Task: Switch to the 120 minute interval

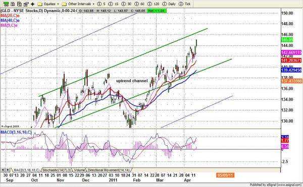Action: tap(154, 4)
